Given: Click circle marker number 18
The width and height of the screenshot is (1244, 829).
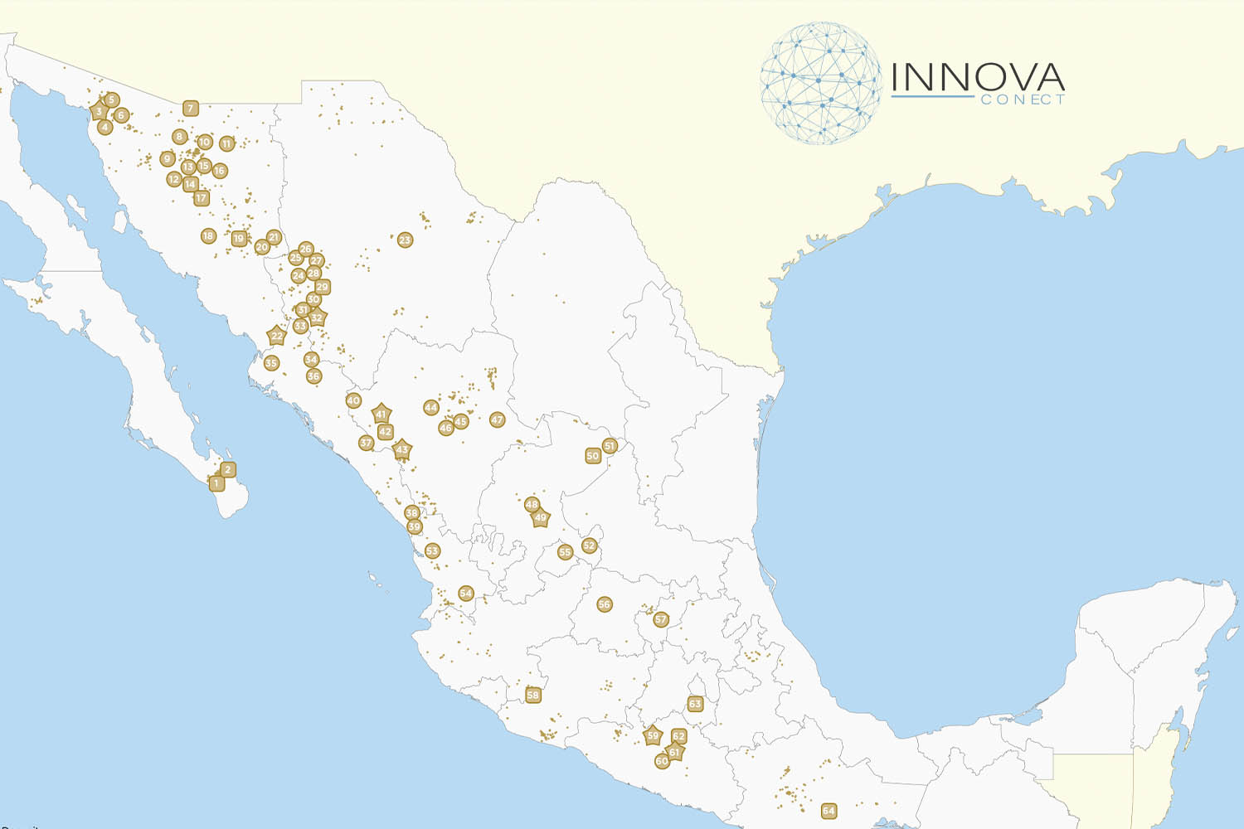Looking at the screenshot, I should click(208, 236).
